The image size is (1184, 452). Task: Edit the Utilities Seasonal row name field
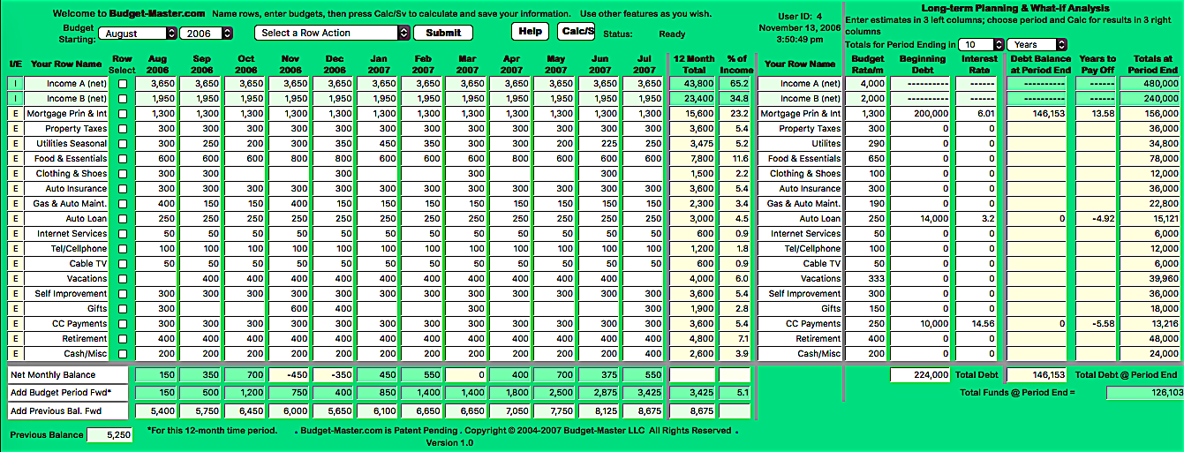point(67,144)
